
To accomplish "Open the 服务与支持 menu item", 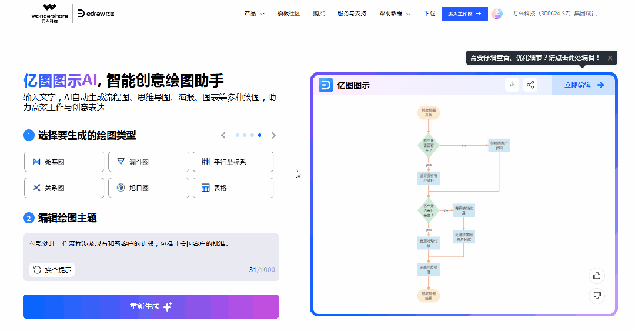I will click(352, 14).
